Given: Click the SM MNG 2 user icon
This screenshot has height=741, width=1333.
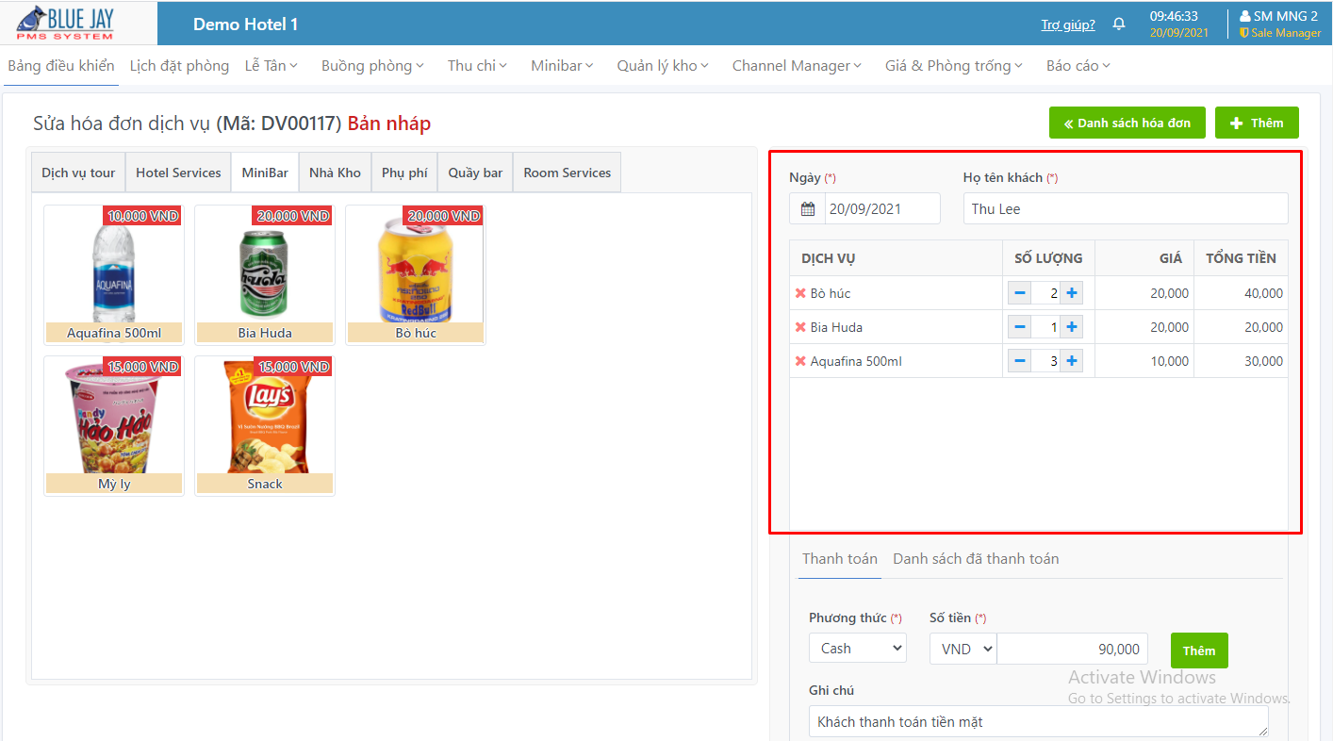Looking at the screenshot, I should [x=1245, y=16].
